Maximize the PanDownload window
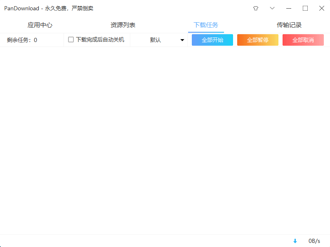This screenshot has height=247, width=330. 305,8
